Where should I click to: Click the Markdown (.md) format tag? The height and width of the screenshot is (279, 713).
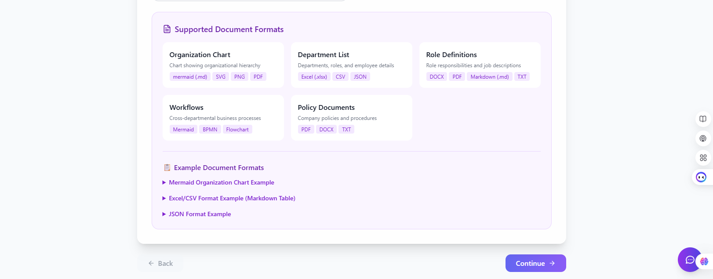tap(490, 76)
